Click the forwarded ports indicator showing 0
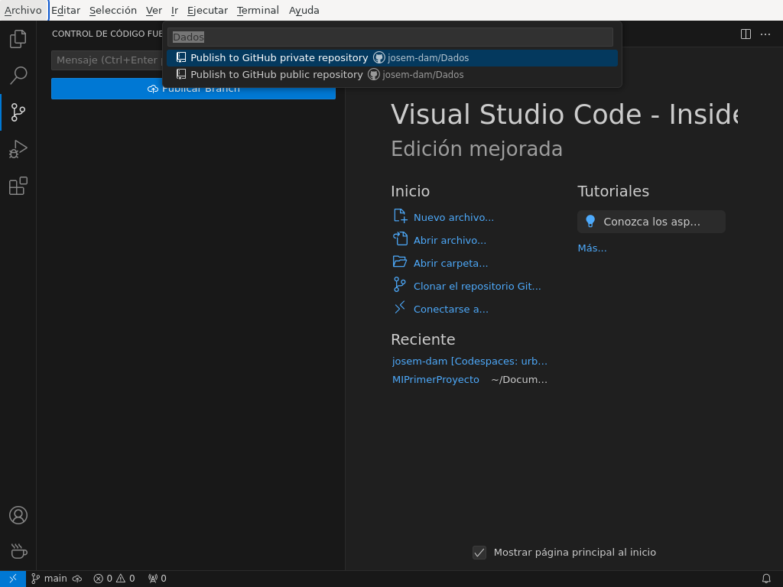 point(157,579)
